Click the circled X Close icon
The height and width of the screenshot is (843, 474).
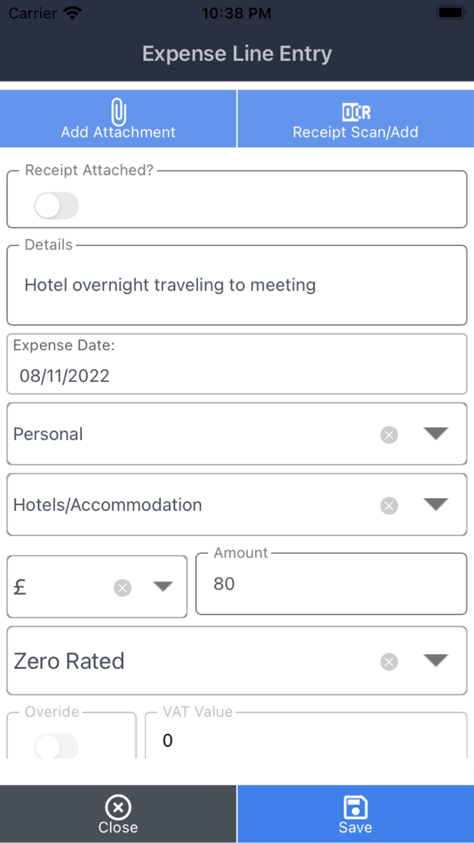[x=118, y=808]
